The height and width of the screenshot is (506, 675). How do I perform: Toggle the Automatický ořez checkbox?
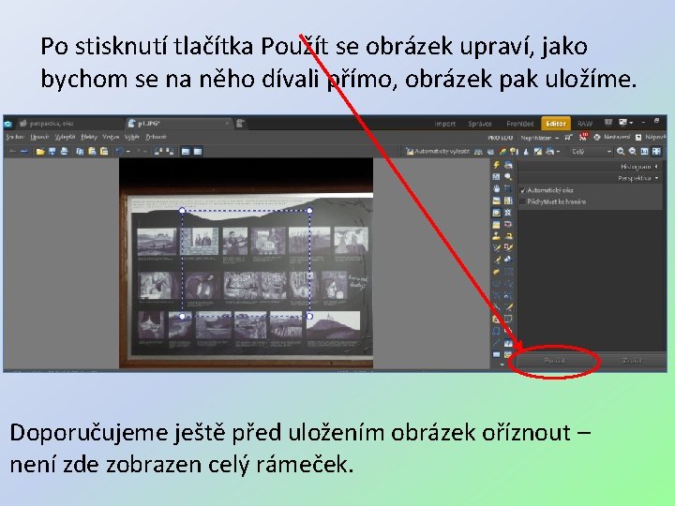click(523, 190)
